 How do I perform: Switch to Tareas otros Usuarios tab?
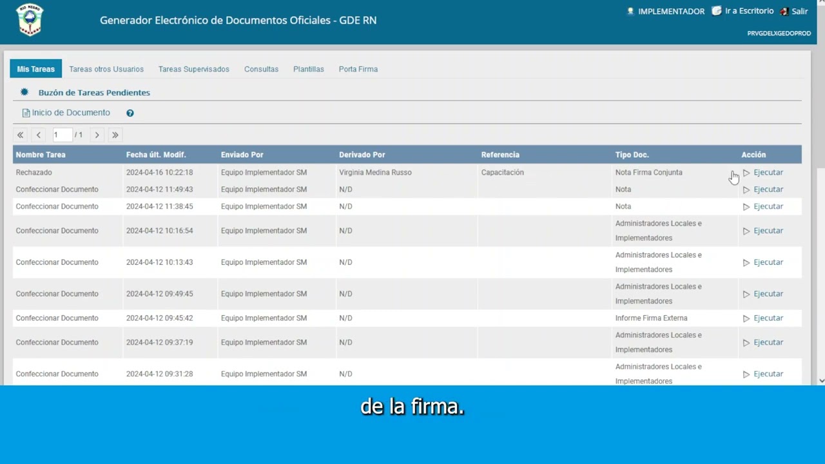coord(106,69)
